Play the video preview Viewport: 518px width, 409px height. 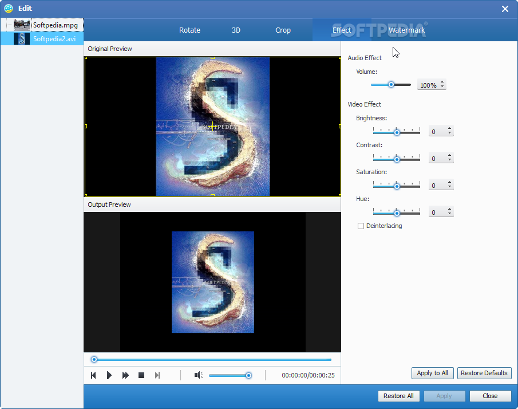pos(109,375)
